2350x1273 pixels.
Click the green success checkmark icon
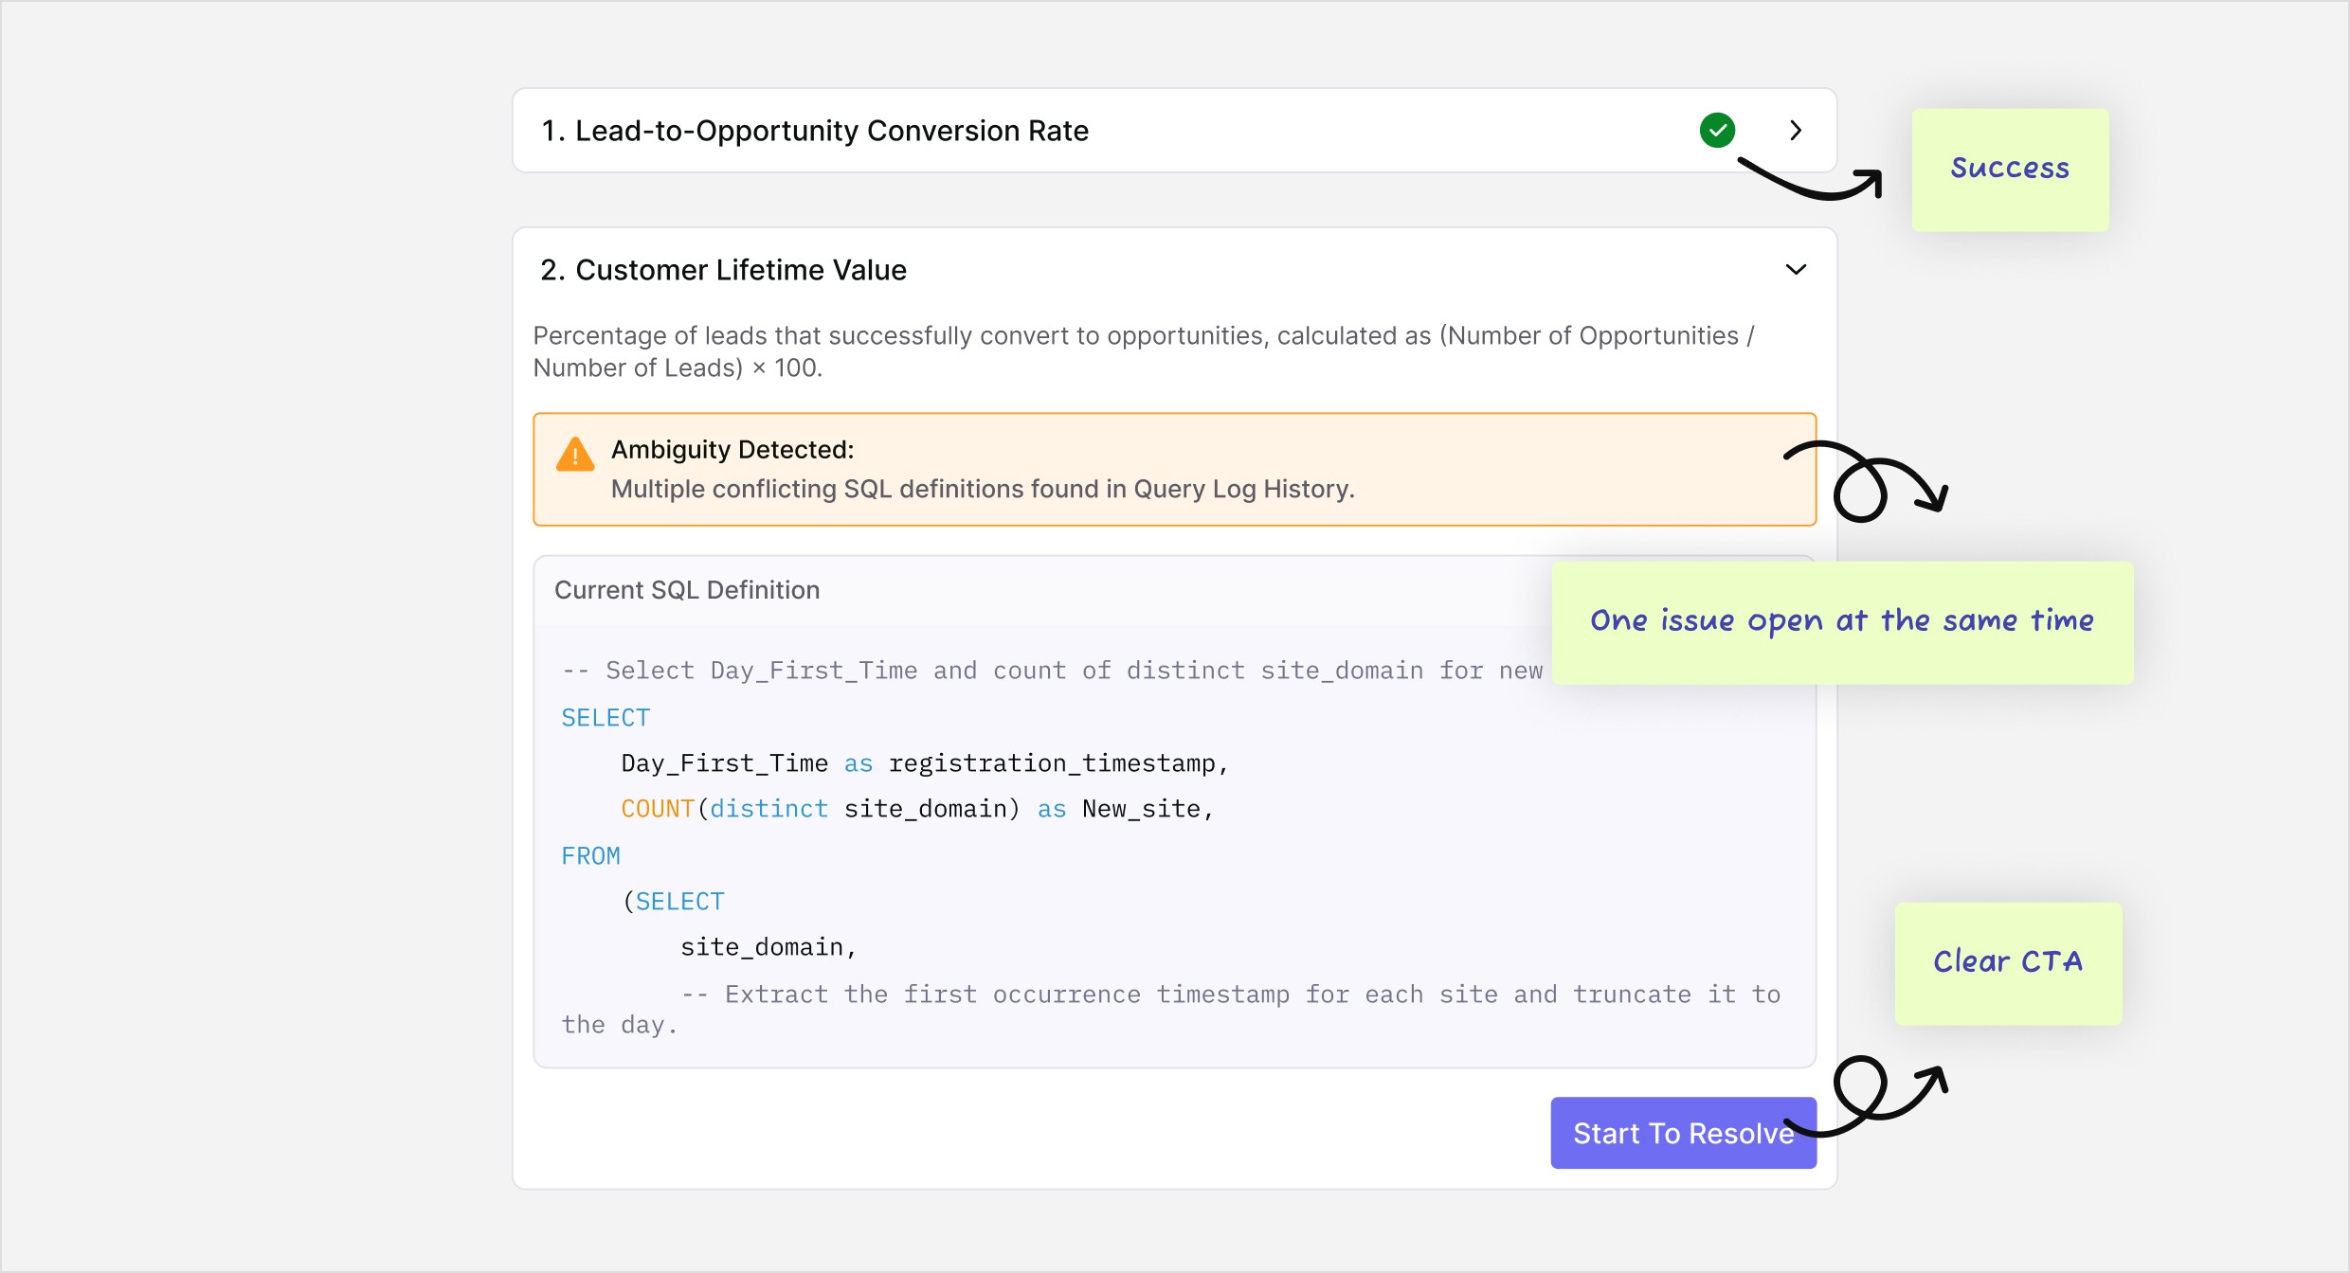(1716, 130)
